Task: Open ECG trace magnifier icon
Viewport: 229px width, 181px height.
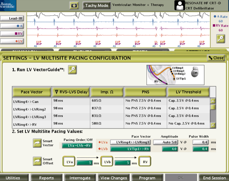Action: coord(220,39)
